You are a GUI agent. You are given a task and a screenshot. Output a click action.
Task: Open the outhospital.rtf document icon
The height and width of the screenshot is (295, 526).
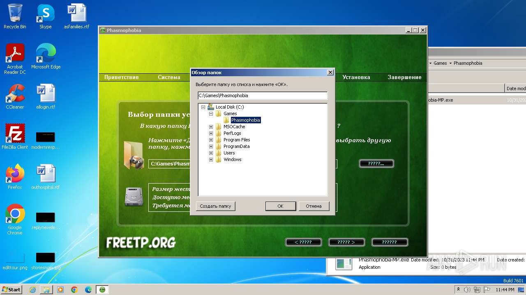pos(46,177)
